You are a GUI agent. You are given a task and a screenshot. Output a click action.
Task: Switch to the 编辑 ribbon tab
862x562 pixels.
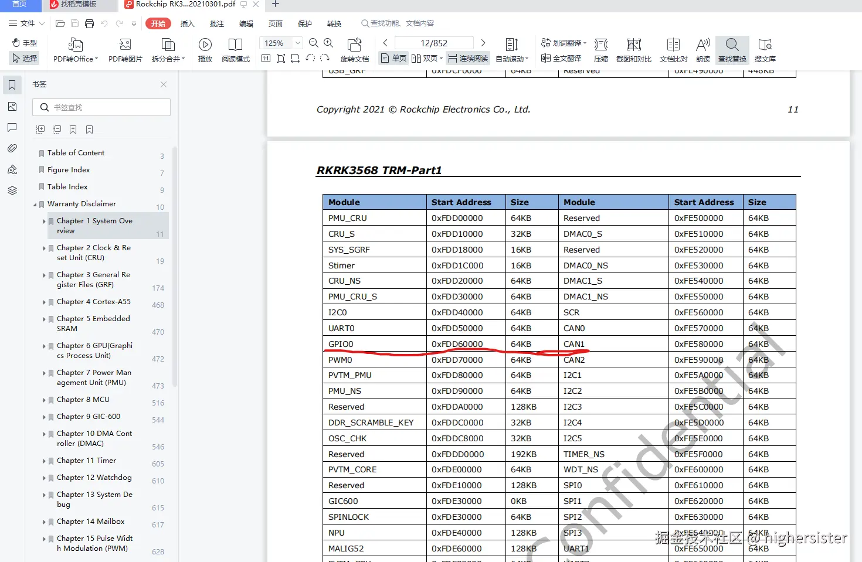click(246, 23)
